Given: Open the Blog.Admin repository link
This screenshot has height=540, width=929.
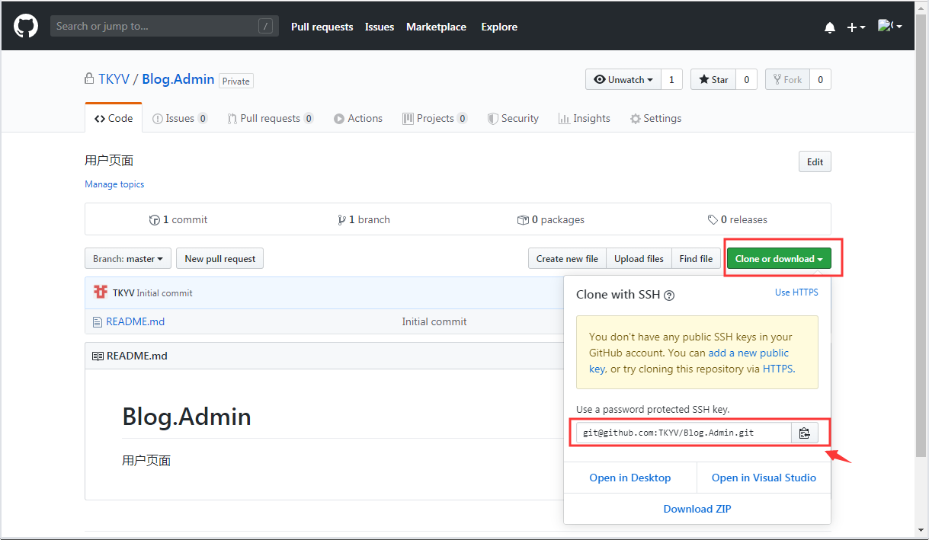Looking at the screenshot, I should (178, 79).
